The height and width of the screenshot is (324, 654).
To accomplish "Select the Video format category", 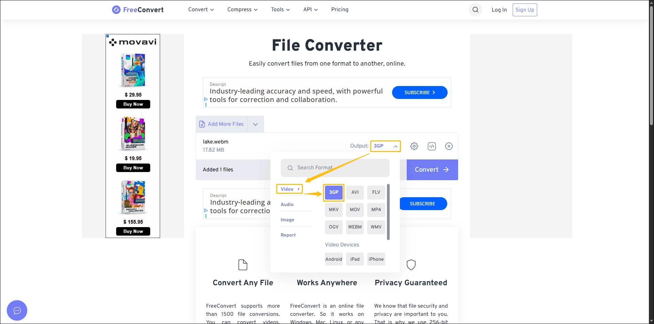I will click(290, 189).
